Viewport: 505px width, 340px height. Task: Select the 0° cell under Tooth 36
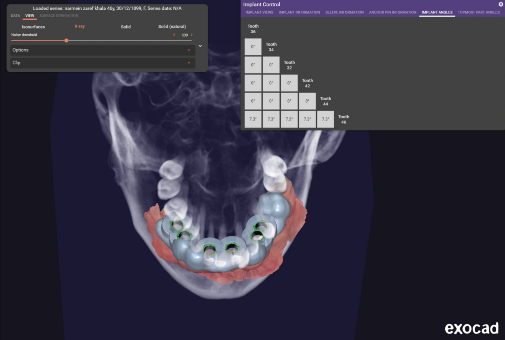(x=253, y=46)
